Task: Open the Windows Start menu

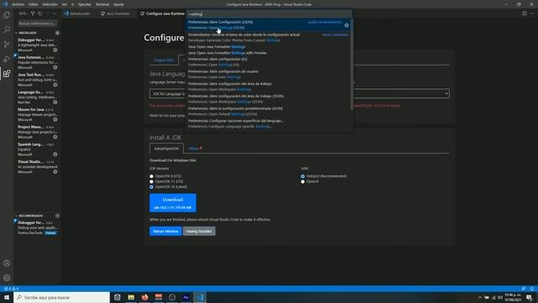Action: (7, 297)
